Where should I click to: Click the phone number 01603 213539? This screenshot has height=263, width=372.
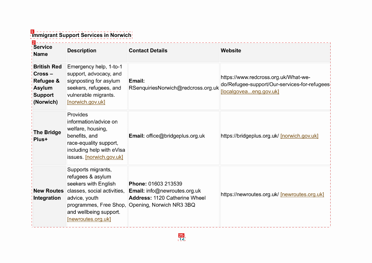165,184
